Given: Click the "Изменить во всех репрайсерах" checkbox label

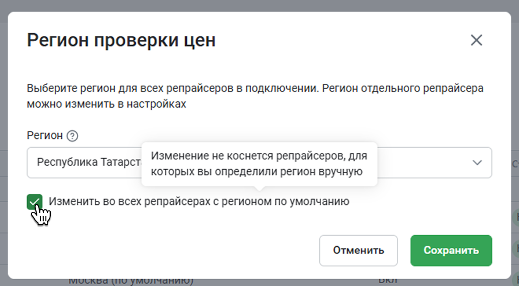Looking at the screenshot, I should pyautogui.click(x=199, y=202).
